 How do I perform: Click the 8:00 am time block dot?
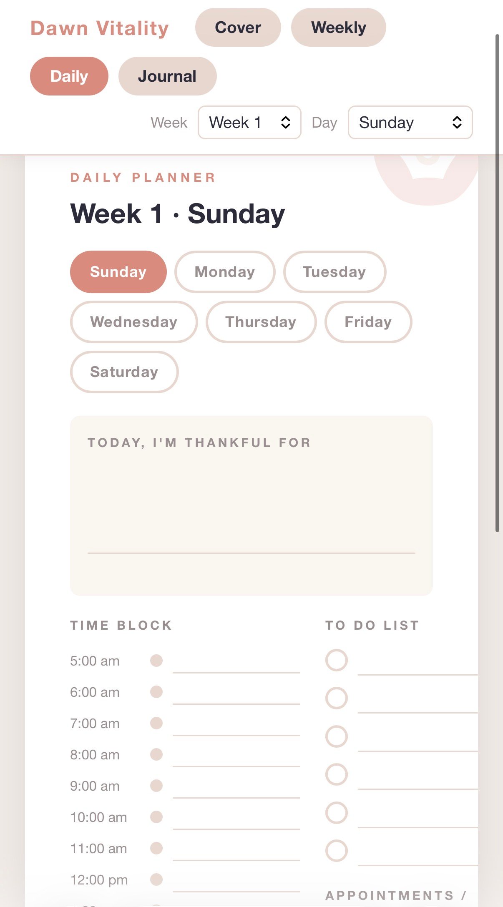click(x=156, y=754)
